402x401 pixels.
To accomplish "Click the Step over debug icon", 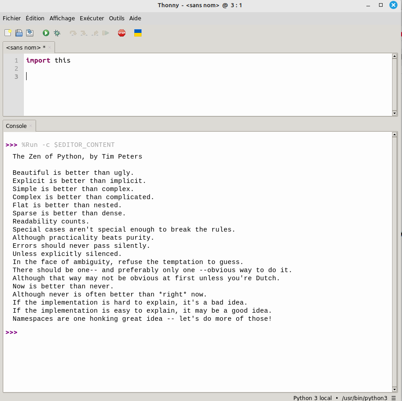I will [x=73, y=33].
